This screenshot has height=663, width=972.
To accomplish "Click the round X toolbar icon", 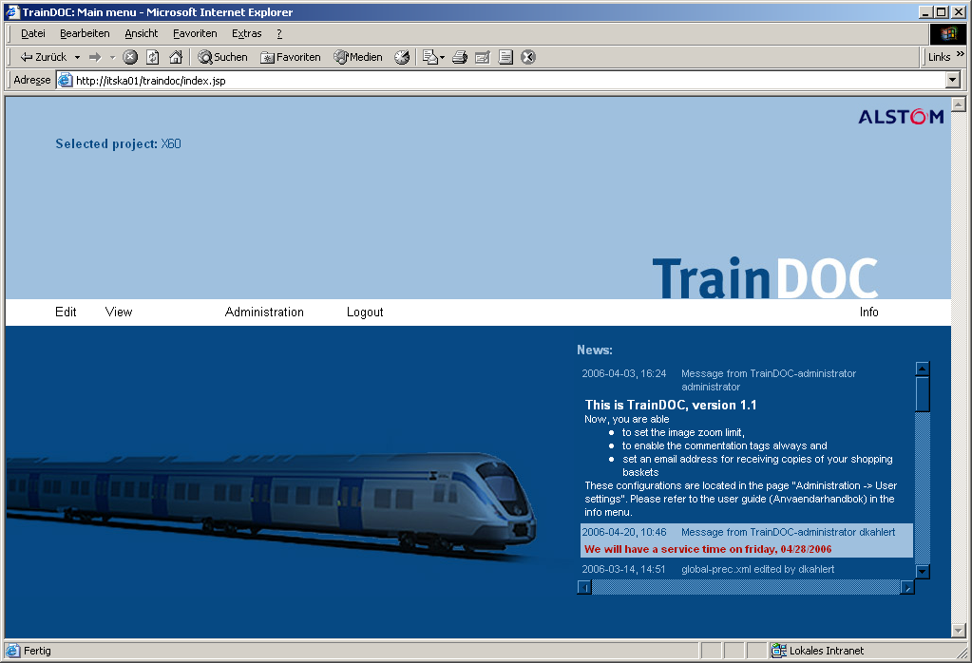I will (x=528, y=57).
